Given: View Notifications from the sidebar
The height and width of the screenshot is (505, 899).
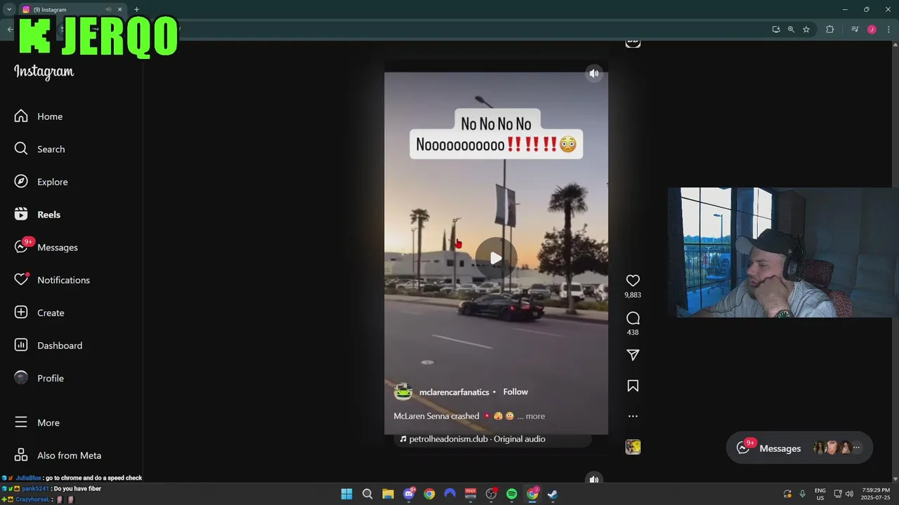Looking at the screenshot, I should tap(52, 280).
